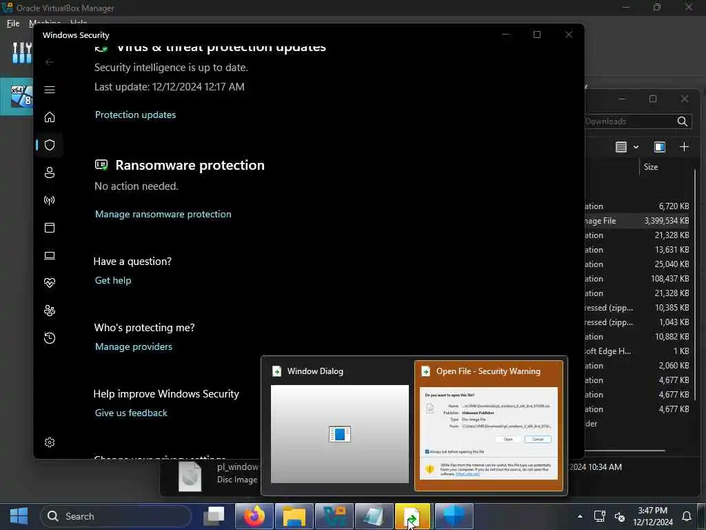Image resolution: width=706 pixels, height=530 pixels.
Task: Click Manage ransomware protection link
Action: tap(163, 214)
